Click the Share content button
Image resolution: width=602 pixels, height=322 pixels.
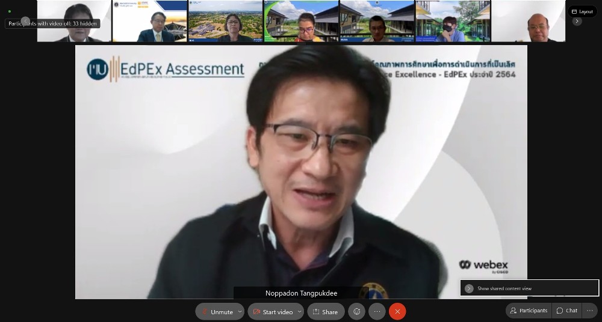(326, 312)
